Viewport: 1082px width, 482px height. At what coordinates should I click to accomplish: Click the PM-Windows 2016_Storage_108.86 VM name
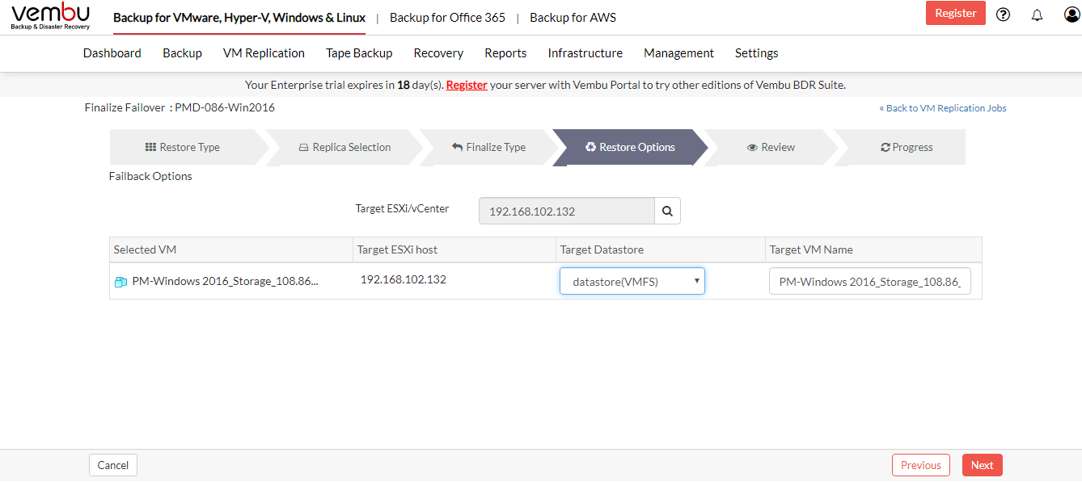click(x=226, y=281)
